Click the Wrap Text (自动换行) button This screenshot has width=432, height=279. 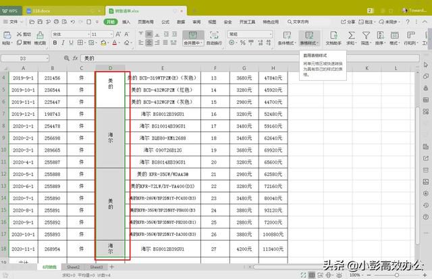tap(214, 38)
